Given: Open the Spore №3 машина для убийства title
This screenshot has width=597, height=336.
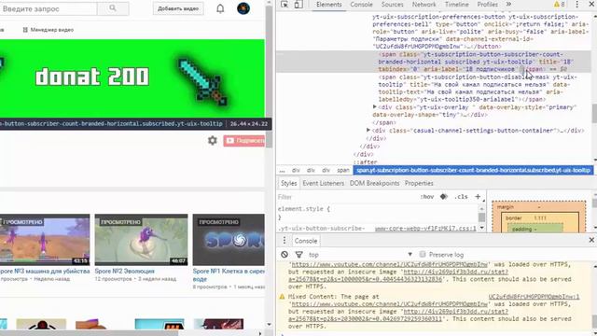Looking at the screenshot, I should 45,271.
